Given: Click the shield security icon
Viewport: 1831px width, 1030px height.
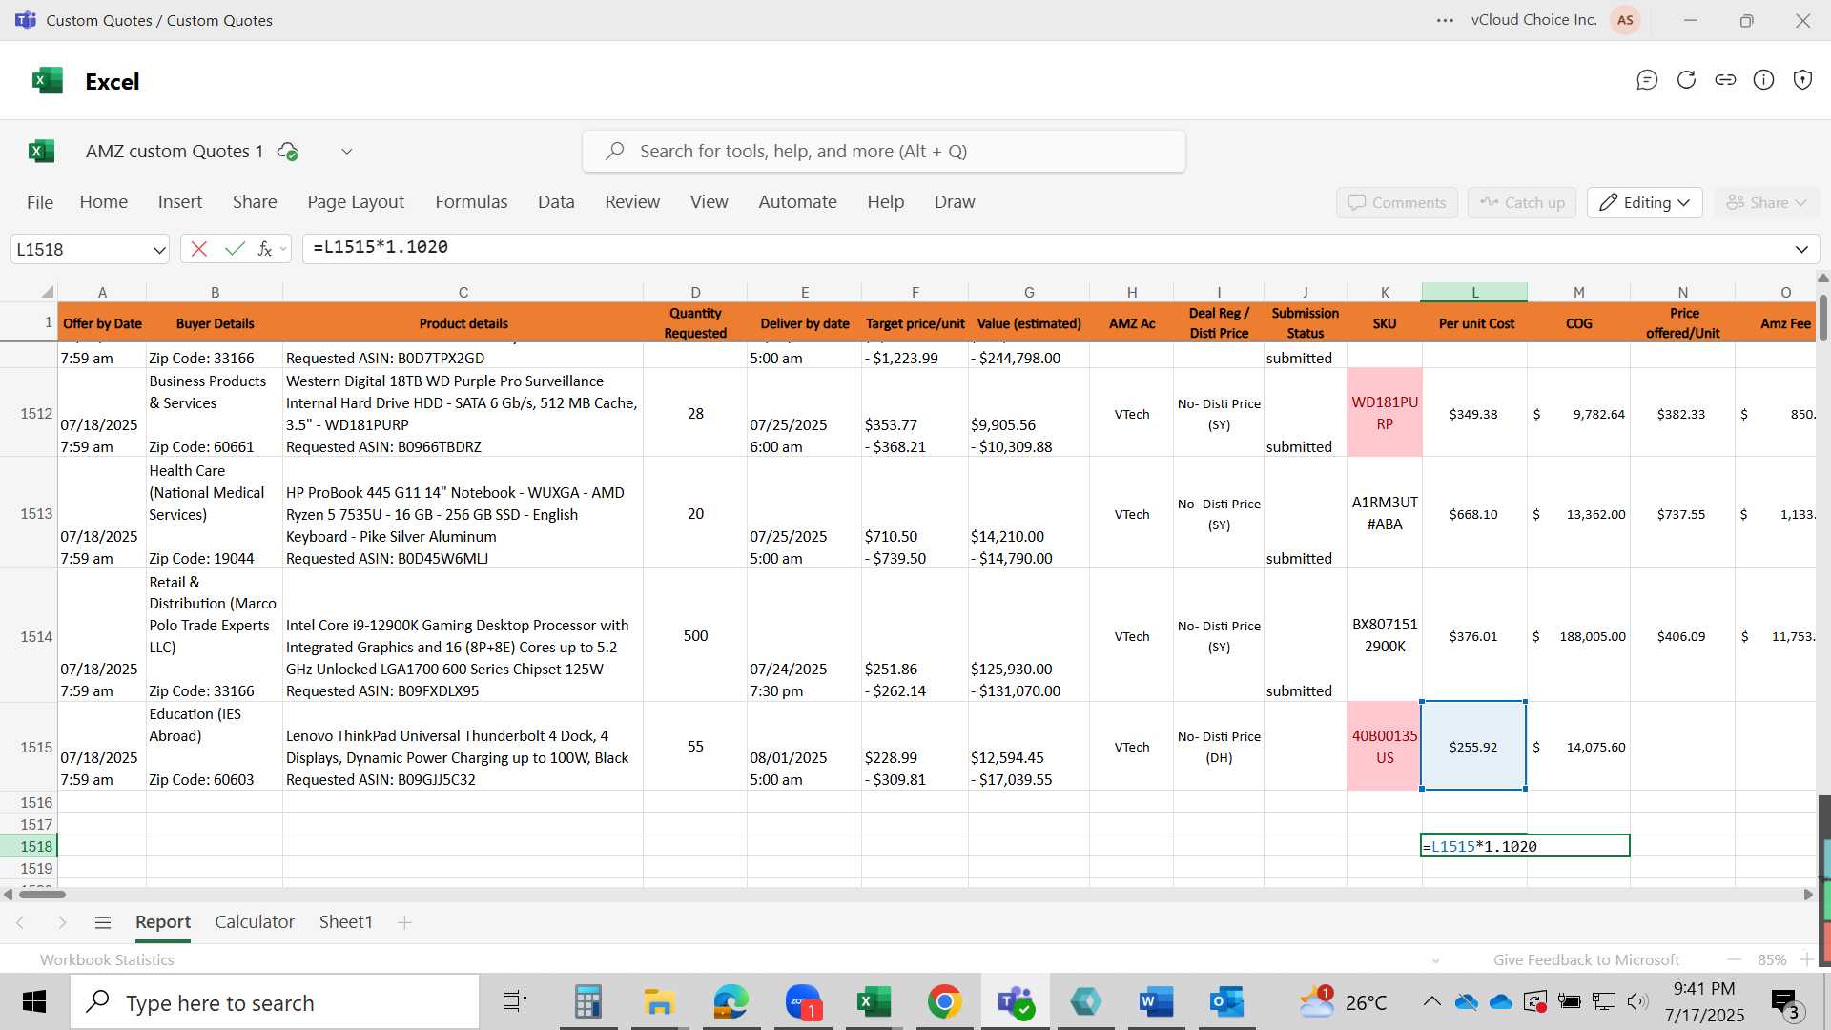Looking at the screenshot, I should [x=1802, y=80].
